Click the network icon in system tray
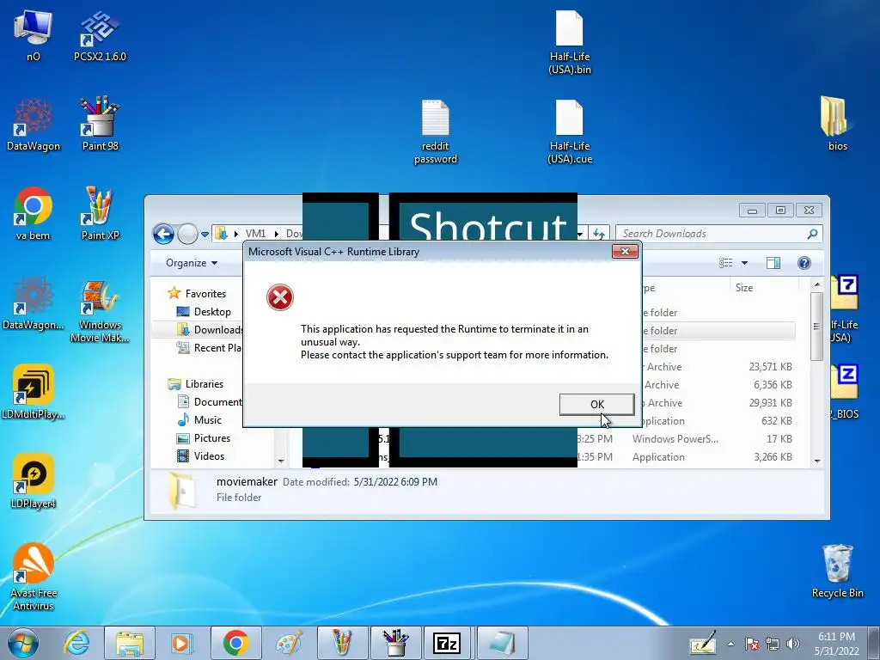Viewport: 880px width, 660px height. click(x=773, y=645)
